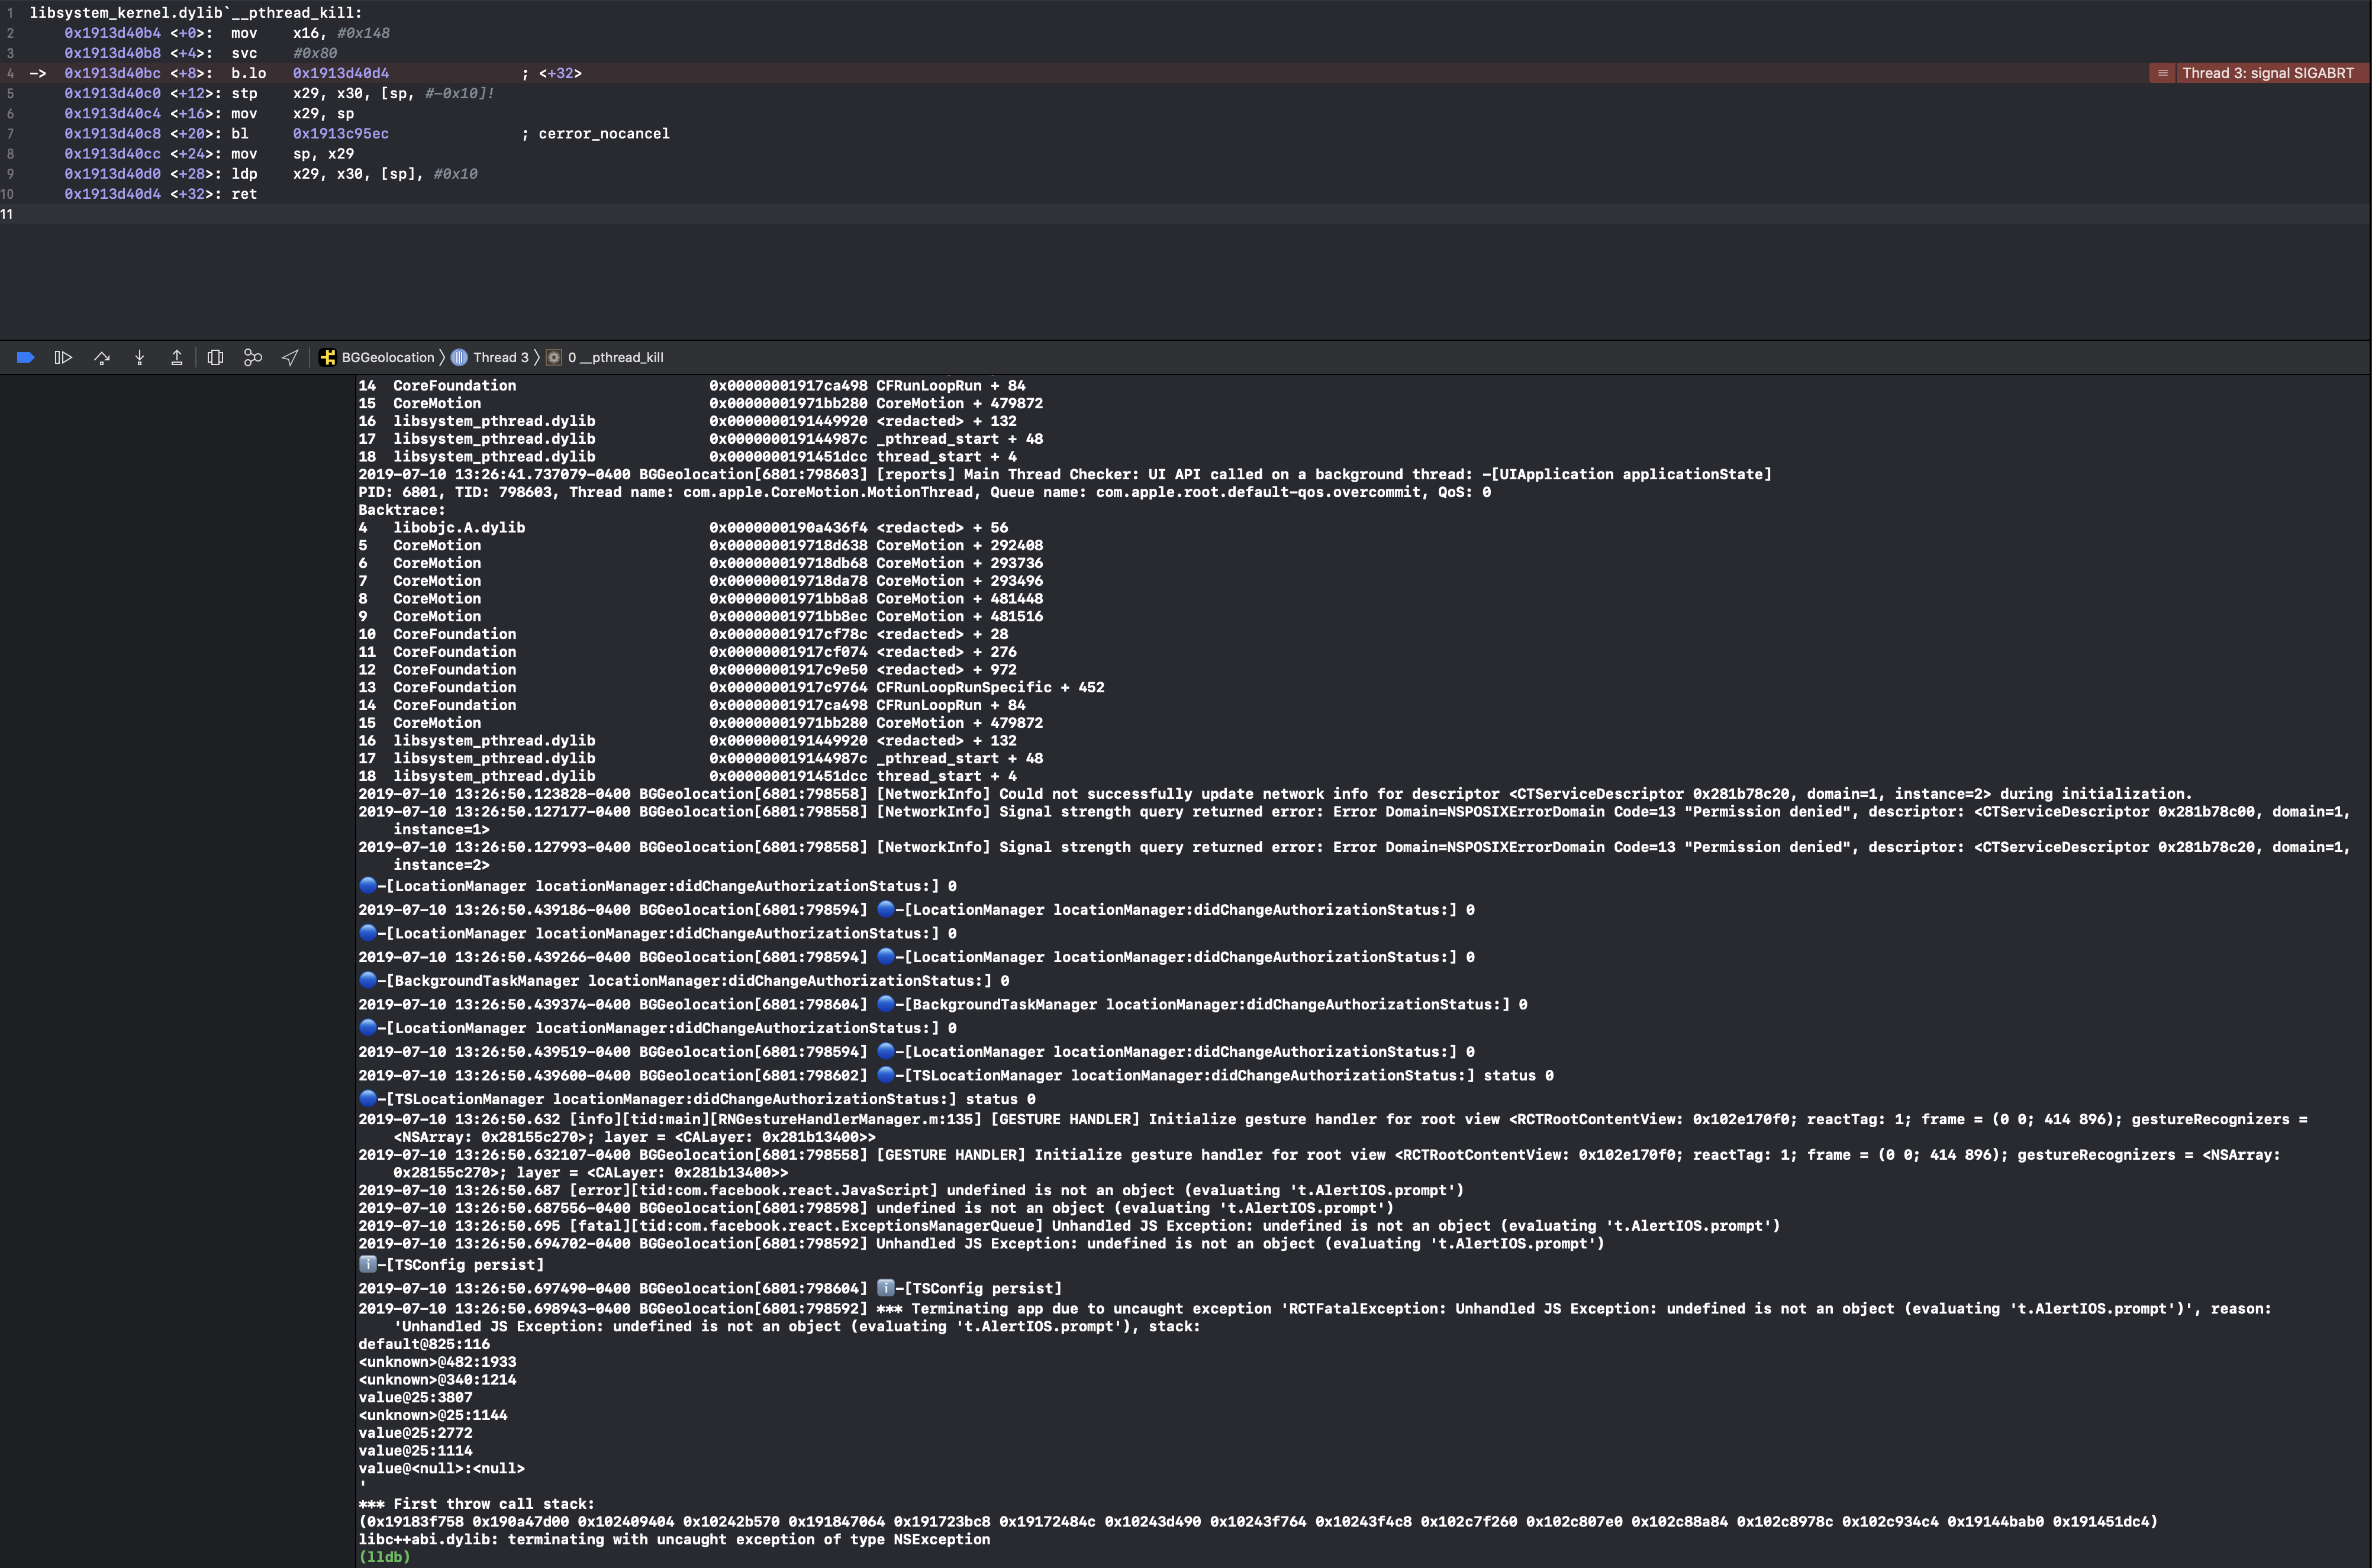Deactivate breakpoints with the blue breakpoint toggle
Image resolution: width=2372 pixels, height=1568 pixels.
click(25, 357)
